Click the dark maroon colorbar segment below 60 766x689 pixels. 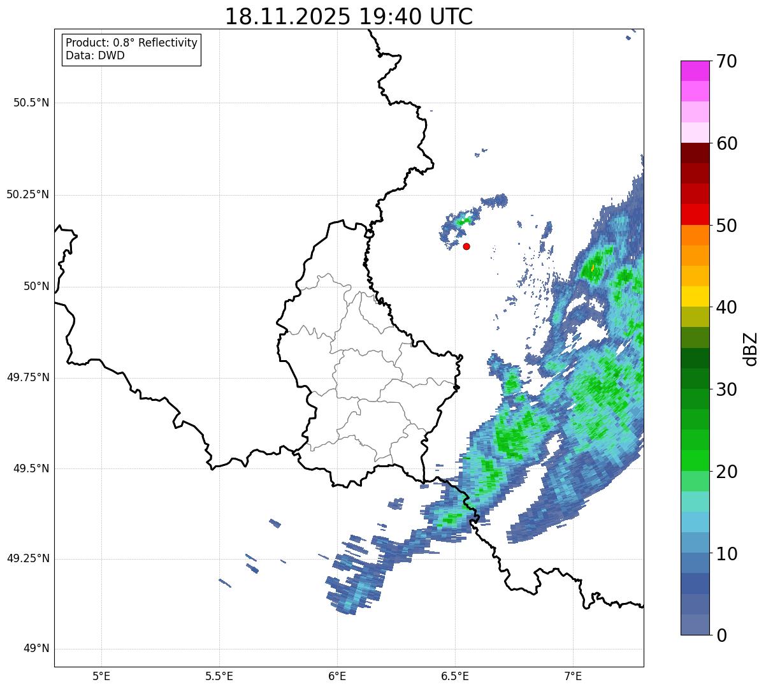(695, 153)
